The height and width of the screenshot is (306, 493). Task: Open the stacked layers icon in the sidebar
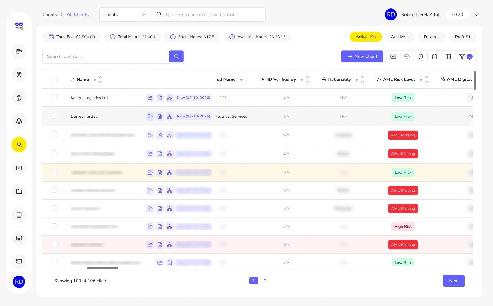(19, 121)
